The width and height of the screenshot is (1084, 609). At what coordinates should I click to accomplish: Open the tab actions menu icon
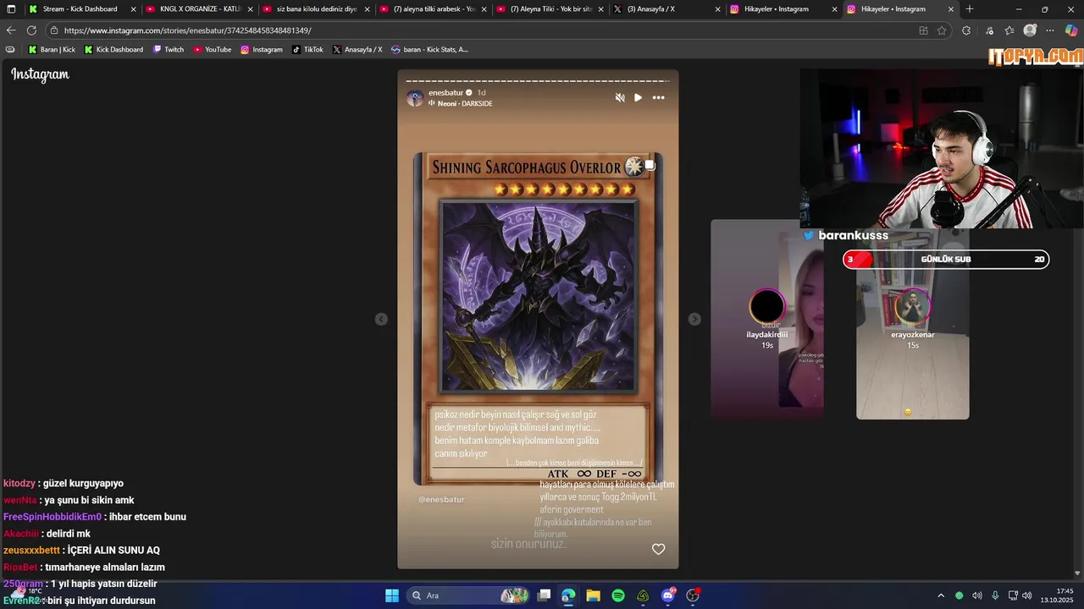(9, 9)
